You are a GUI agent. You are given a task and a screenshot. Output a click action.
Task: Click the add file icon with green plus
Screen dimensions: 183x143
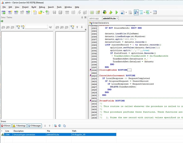pos(47,12)
